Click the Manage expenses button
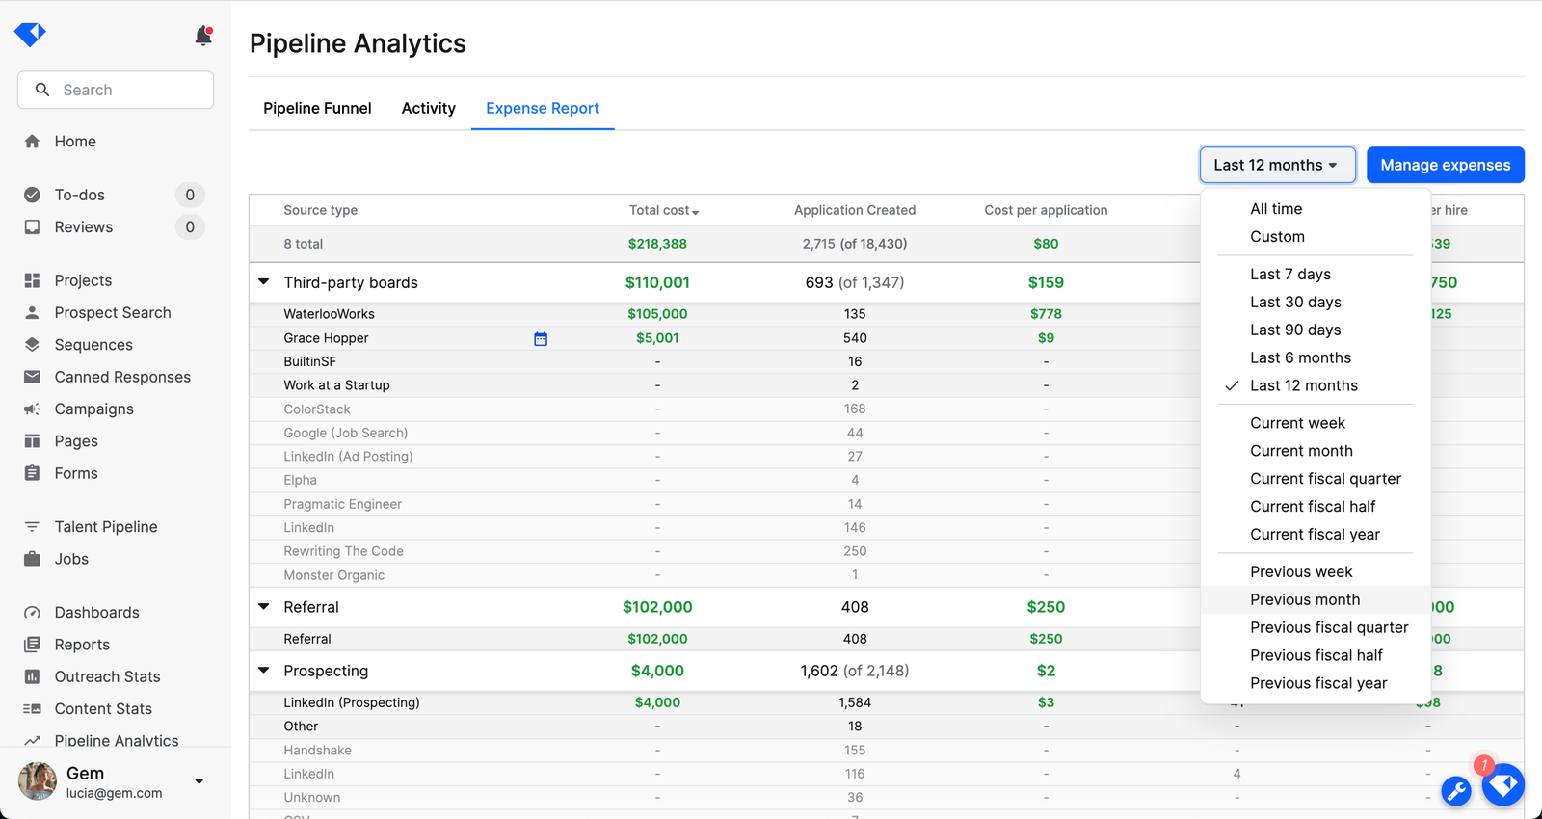1542x819 pixels. point(1445,165)
